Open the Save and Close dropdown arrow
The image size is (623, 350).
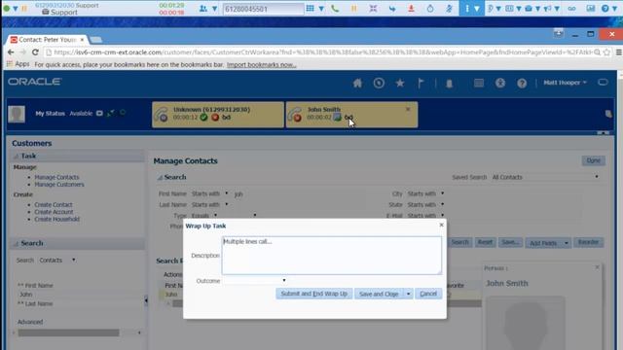408,294
